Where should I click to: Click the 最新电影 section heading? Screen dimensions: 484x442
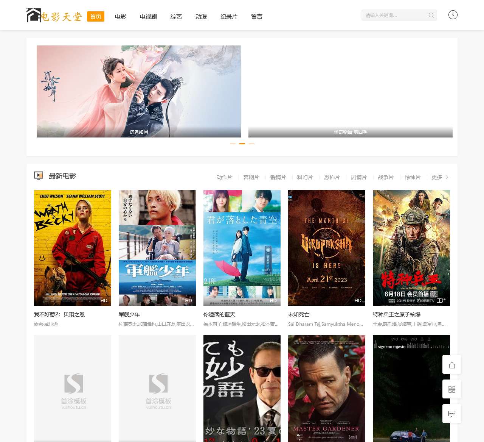point(62,176)
